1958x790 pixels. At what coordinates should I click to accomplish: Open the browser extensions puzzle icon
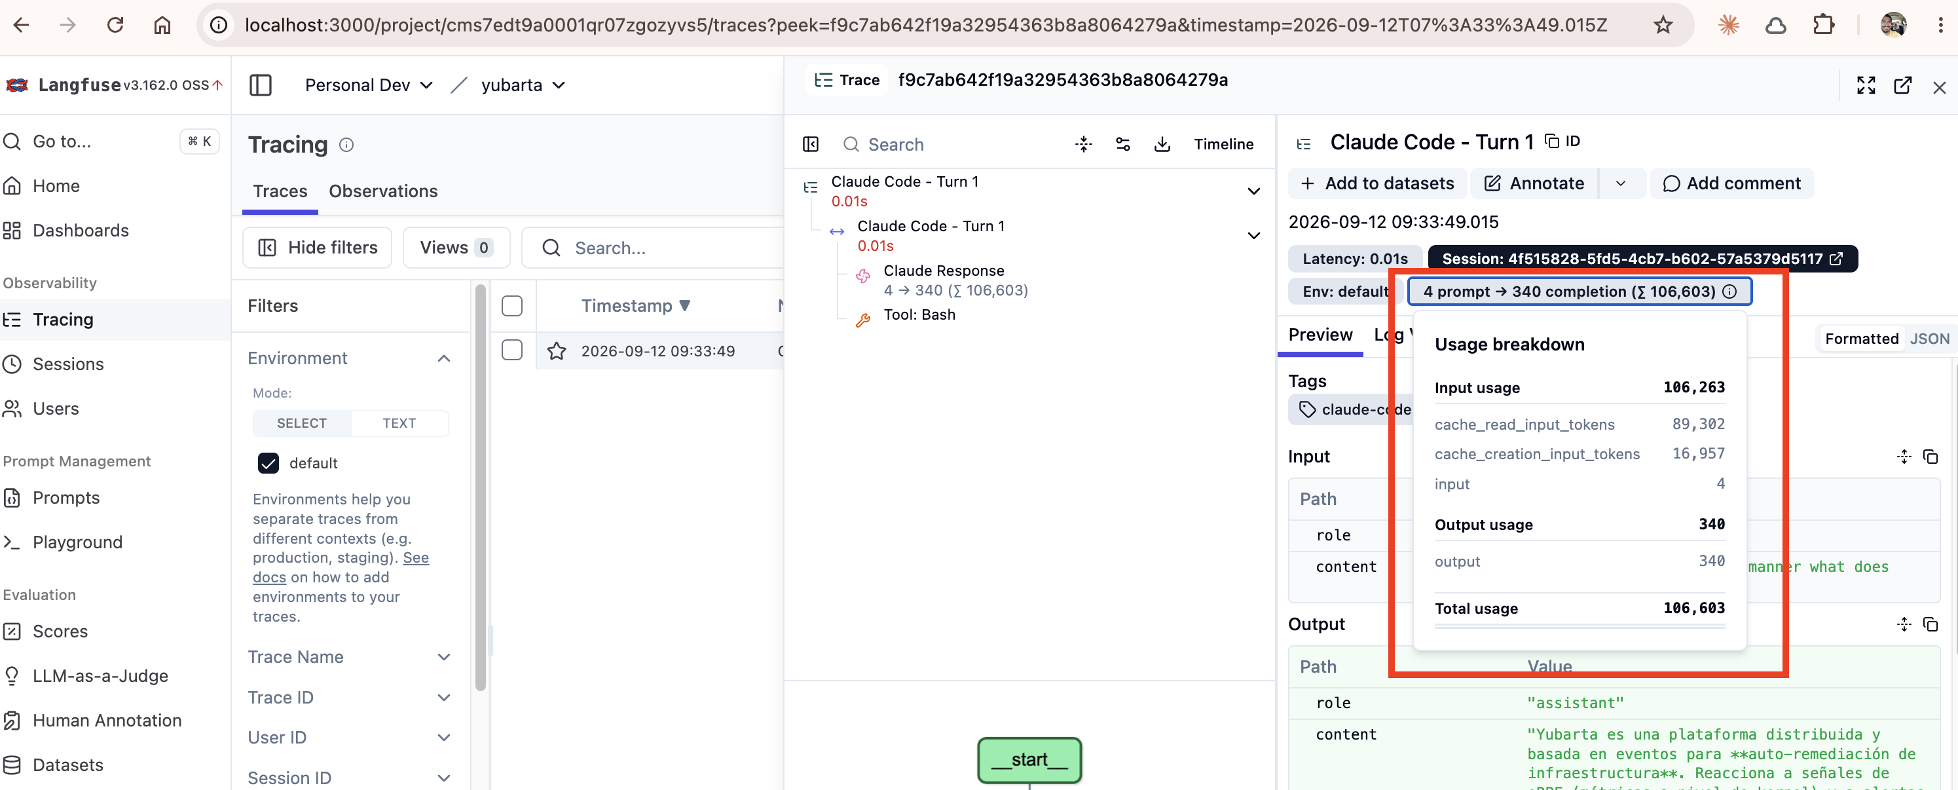pyautogui.click(x=1824, y=25)
